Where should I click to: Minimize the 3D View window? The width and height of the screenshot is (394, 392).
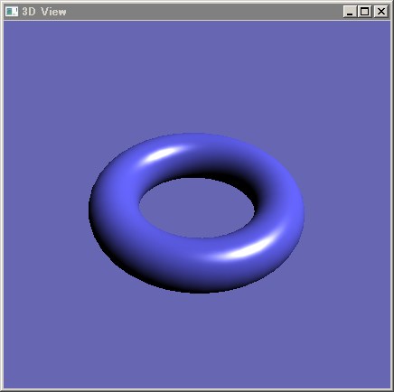[350, 12]
